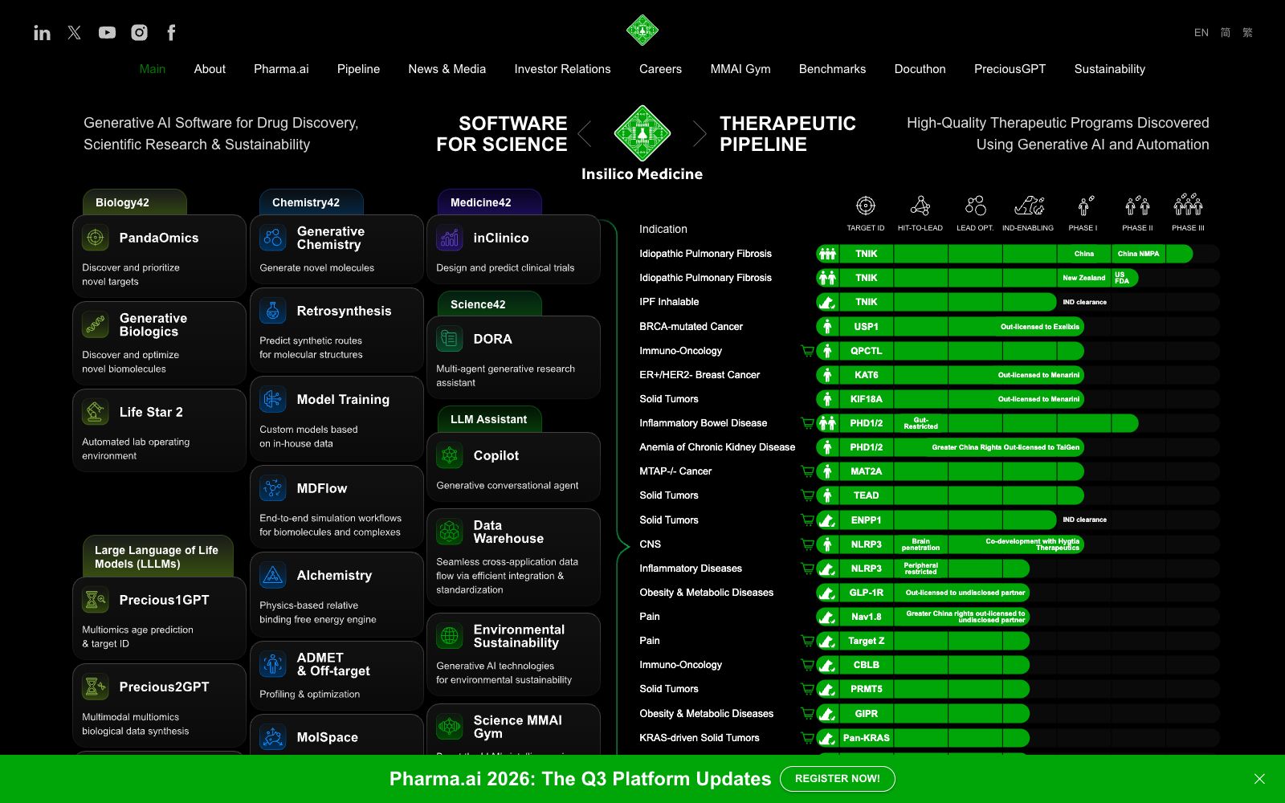Select the Medicine42 tab

tap(490, 202)
